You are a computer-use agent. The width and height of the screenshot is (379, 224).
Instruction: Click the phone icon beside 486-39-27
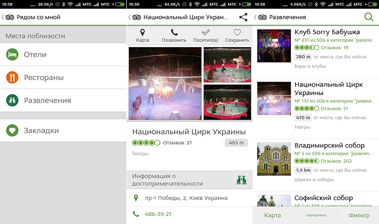pos(136,214)
